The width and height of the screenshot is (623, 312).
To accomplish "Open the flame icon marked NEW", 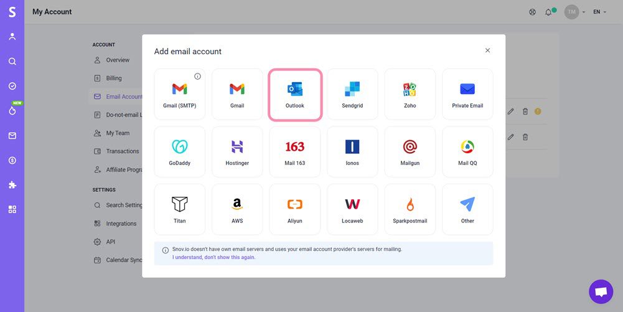I will click(12, 110).
